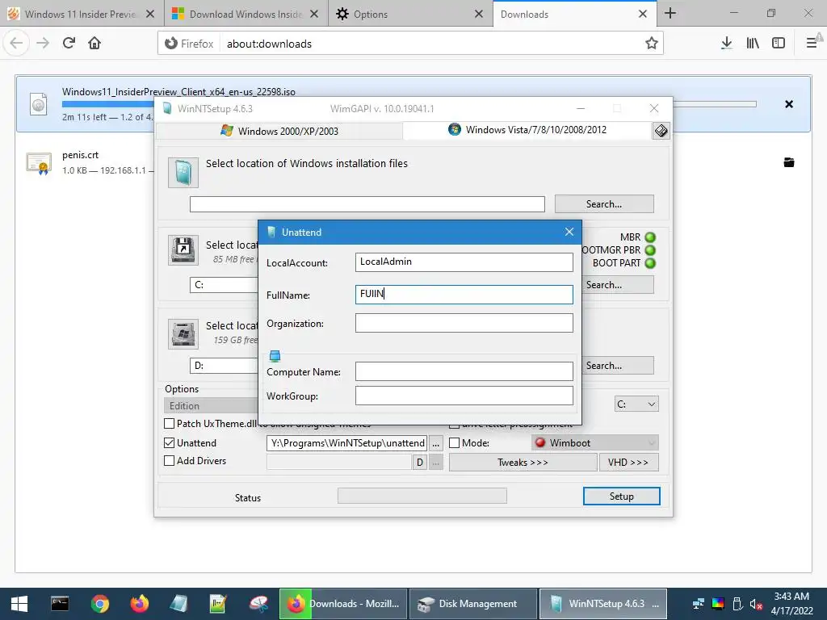Viewport: 827px width, 620px height.
Task: Click the D button beside drivers path
Action: pos(420,463)
